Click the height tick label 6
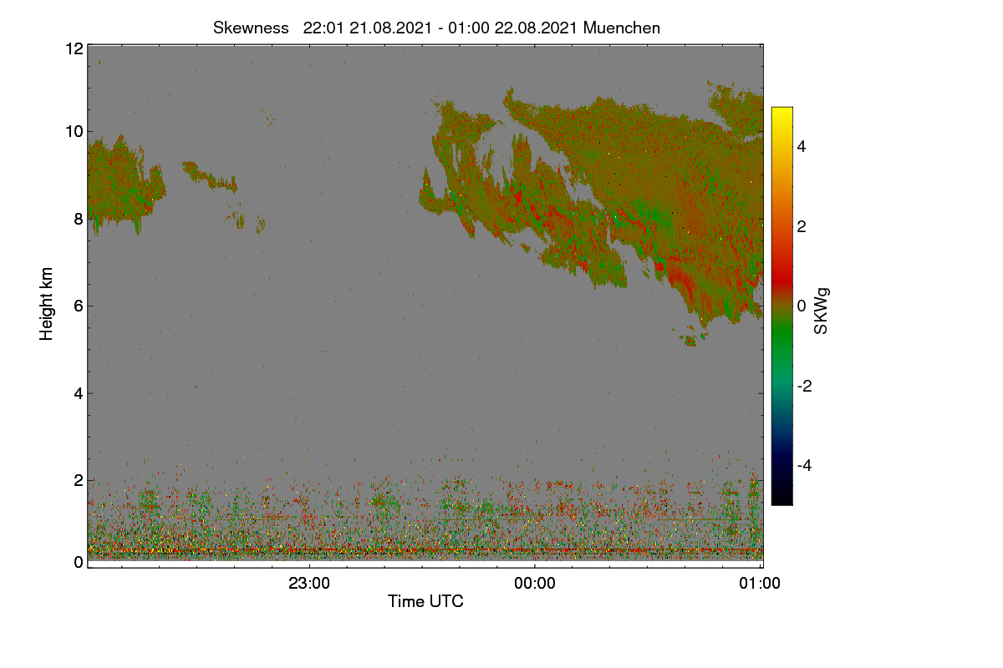Viewport: 1003px width, 668px height. pos(79,306)
